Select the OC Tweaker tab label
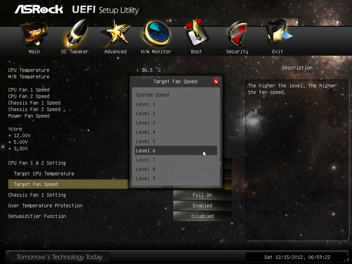 (x=75, y=52)
